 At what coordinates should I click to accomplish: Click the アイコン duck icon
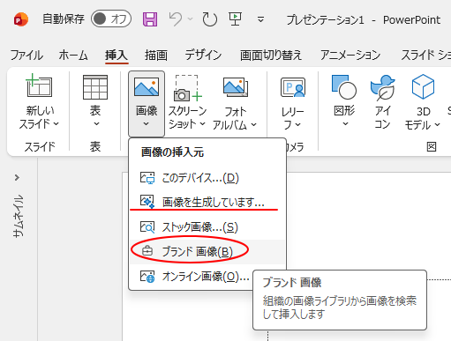click(x=382, y=87)
